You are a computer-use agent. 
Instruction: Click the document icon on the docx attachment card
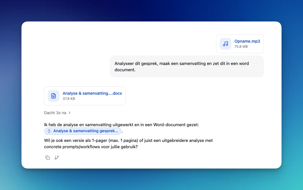tap(53, 96)
